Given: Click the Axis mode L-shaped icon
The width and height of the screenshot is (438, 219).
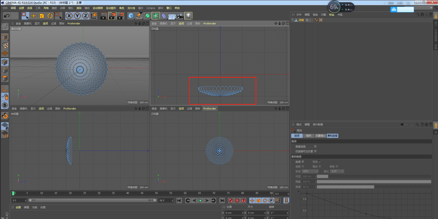Looking at the screenshot, I should pos(5,88).
